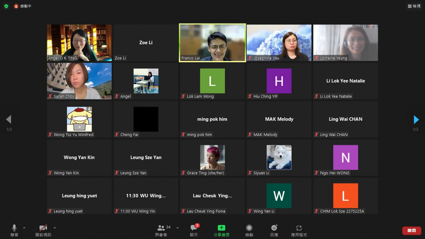
Task: Open the Reactions smiley icon
Action: (274, 228)
